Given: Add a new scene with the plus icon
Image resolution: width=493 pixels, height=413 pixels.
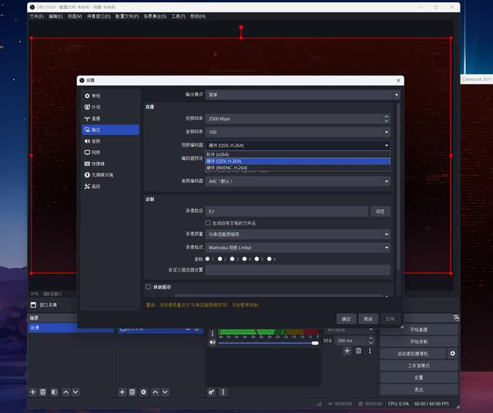Looking at the screenshot, I should (33, 392).
